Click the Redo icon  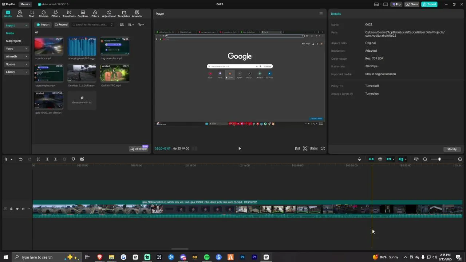(29, 159)
